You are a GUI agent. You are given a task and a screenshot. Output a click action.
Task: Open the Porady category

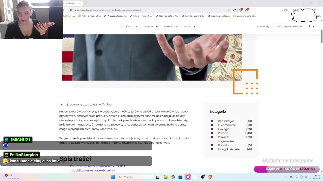coord(223,133)
